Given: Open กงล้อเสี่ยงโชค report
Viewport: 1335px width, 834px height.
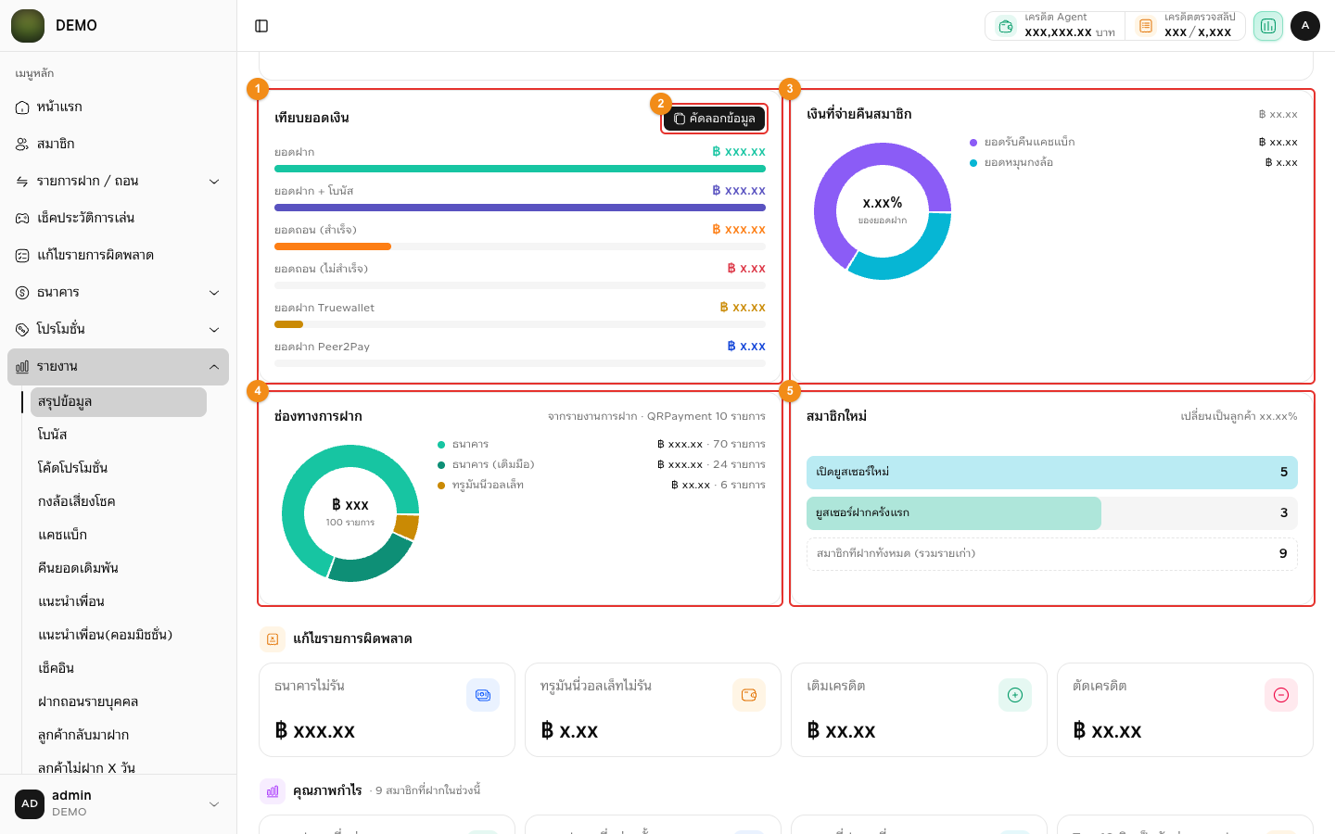Looking at the screenshot, I should [119, 502].
